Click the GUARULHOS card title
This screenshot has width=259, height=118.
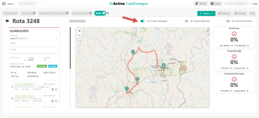(x=19, y=31)
